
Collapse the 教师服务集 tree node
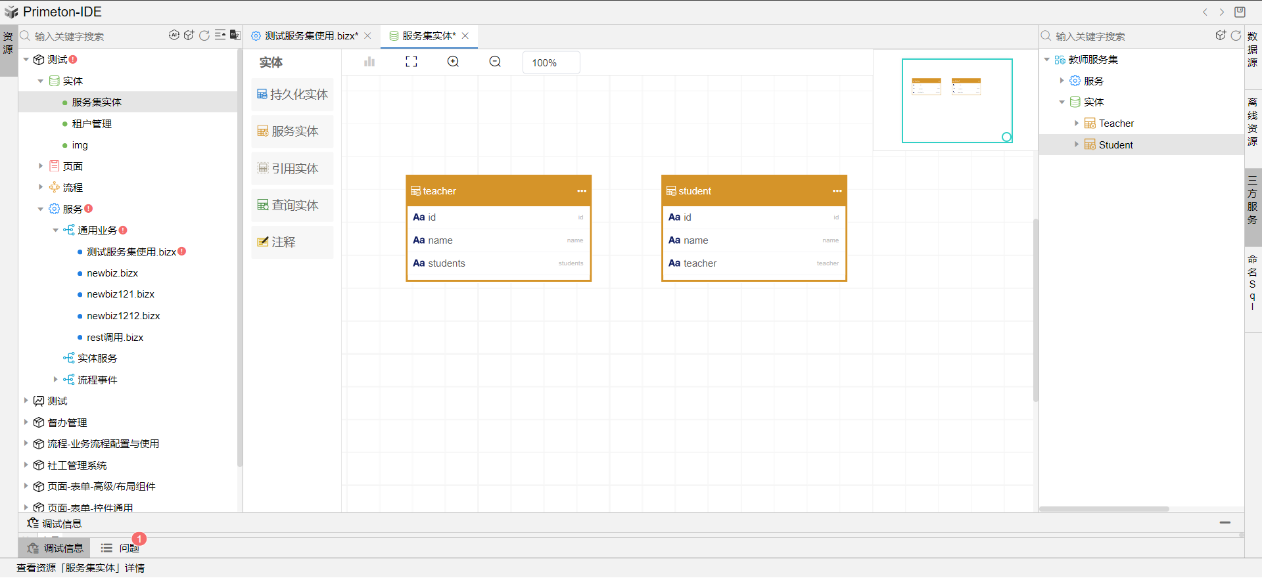tap(1047, 60)
